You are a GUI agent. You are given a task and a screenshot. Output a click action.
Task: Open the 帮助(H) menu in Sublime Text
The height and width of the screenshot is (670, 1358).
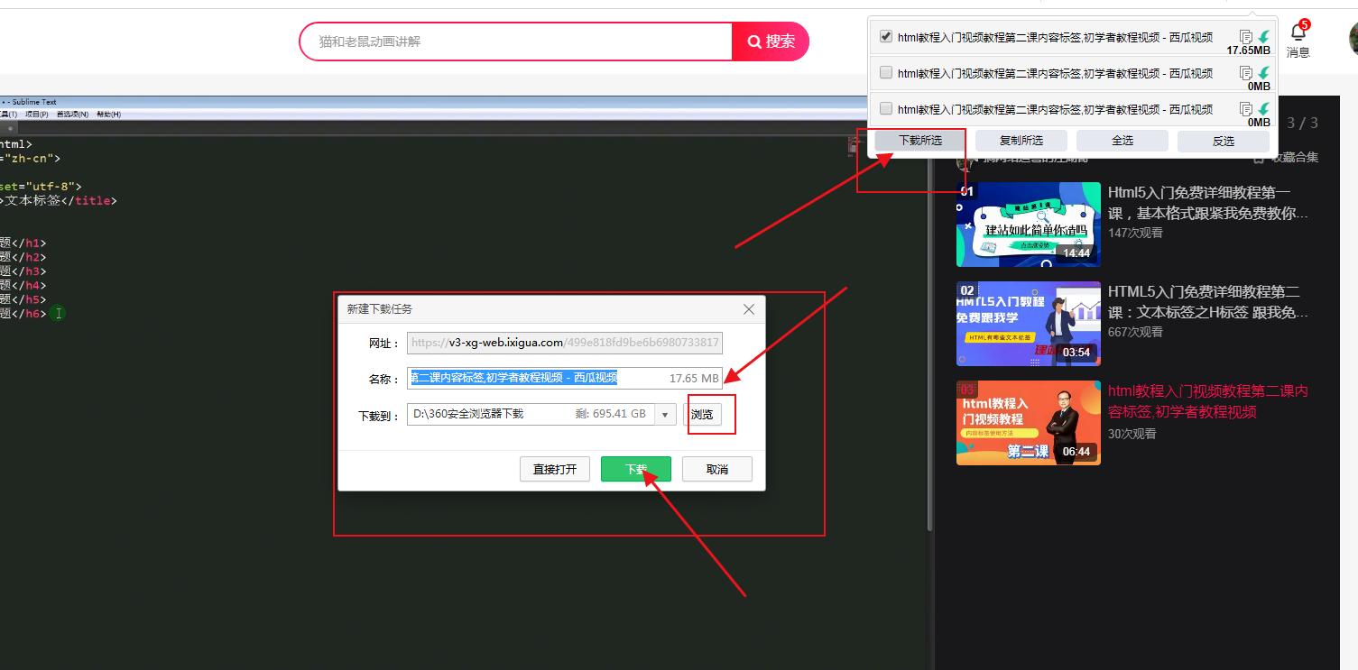[108, 115]
